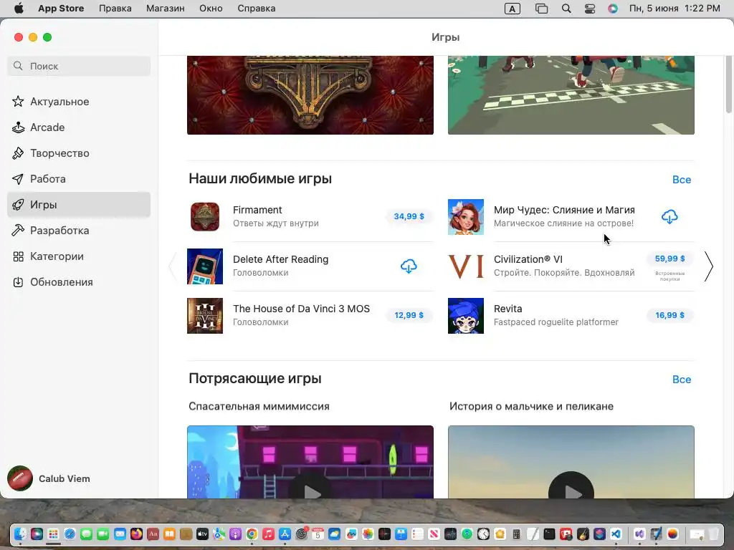This screenshot has height=550, width=734.
Task: Open the window tiling menu bar icon
Action: click(x=541, y=9)
